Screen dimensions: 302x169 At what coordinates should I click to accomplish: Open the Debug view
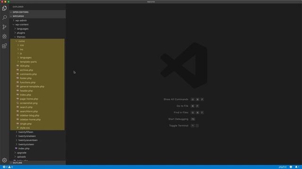coord(4,36)
